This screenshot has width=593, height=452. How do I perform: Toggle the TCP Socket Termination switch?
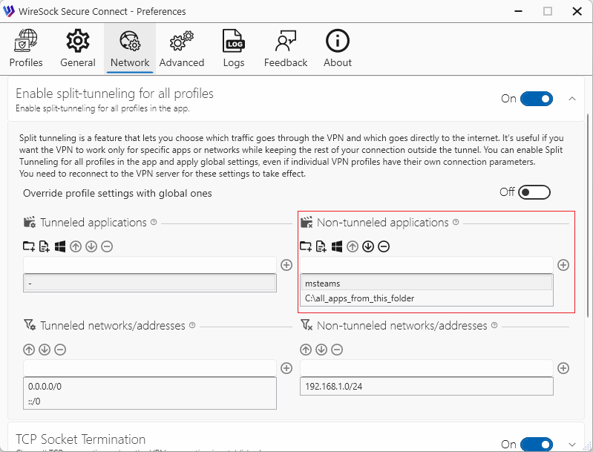tap(536, 444)
